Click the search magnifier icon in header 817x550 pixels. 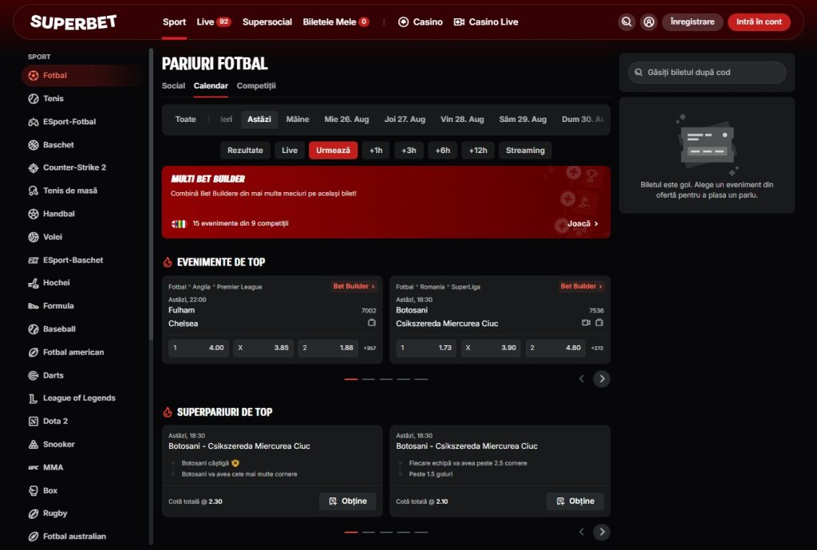click(x=626, y=22)
